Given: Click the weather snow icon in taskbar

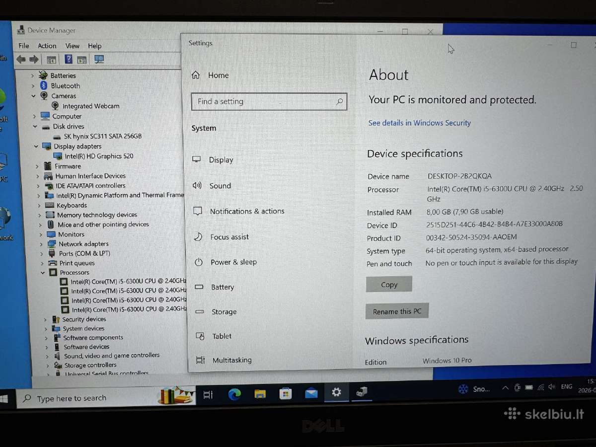Looking at the screenshot, I should point(463,389).
